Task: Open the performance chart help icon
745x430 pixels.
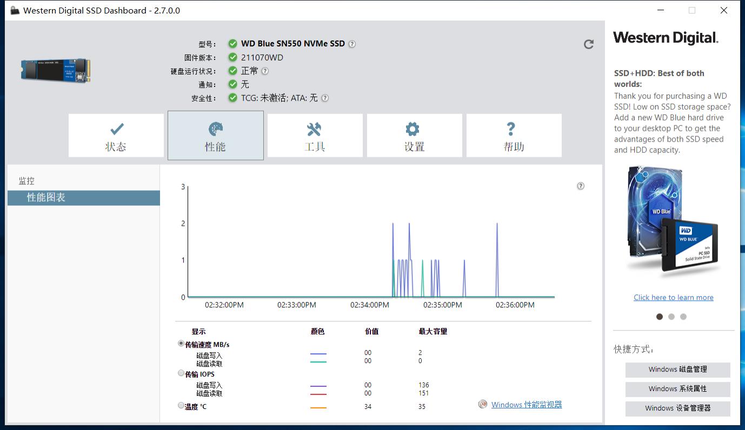Action: coord(581,186)
